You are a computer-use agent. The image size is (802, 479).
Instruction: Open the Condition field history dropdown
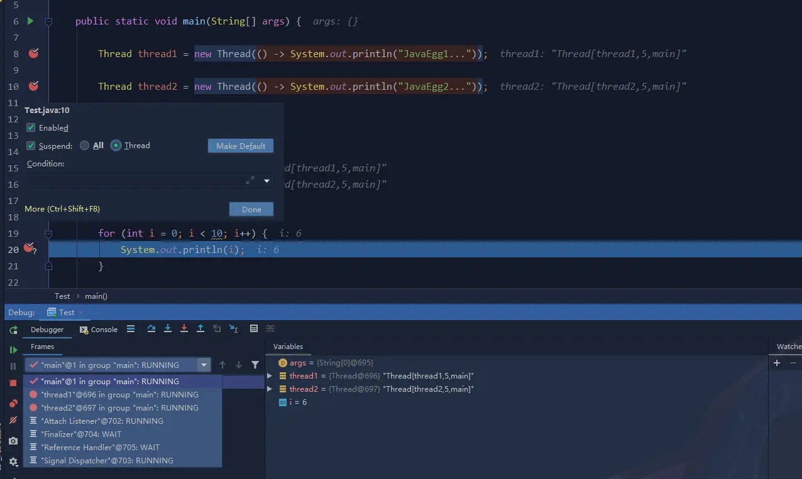[266, 181]
